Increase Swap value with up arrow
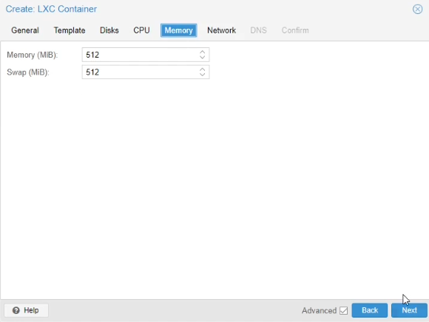Viewport: 429px width, 322px height. click(x=202, y=69)
